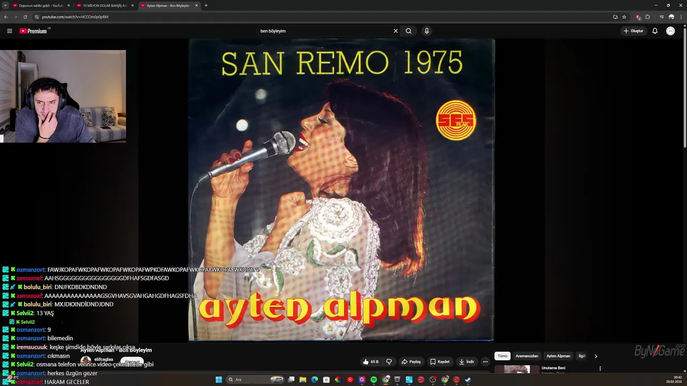This screenshot has width=687, height=386.
Task: Start voice search with microphone icon
Action: [427, 31]
